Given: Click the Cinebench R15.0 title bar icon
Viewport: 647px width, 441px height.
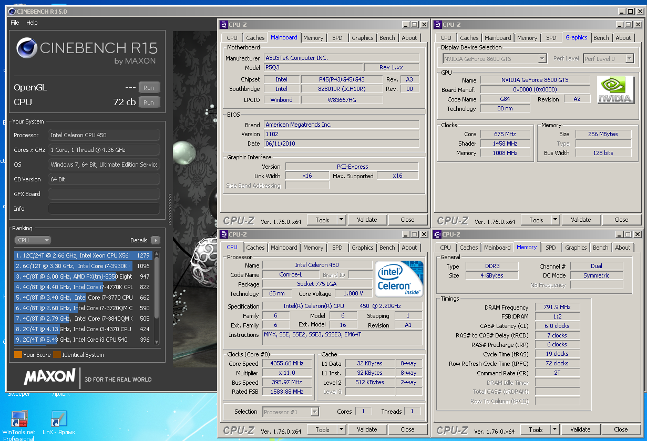Looking at the screenshot, I should (x=13, y=11).
